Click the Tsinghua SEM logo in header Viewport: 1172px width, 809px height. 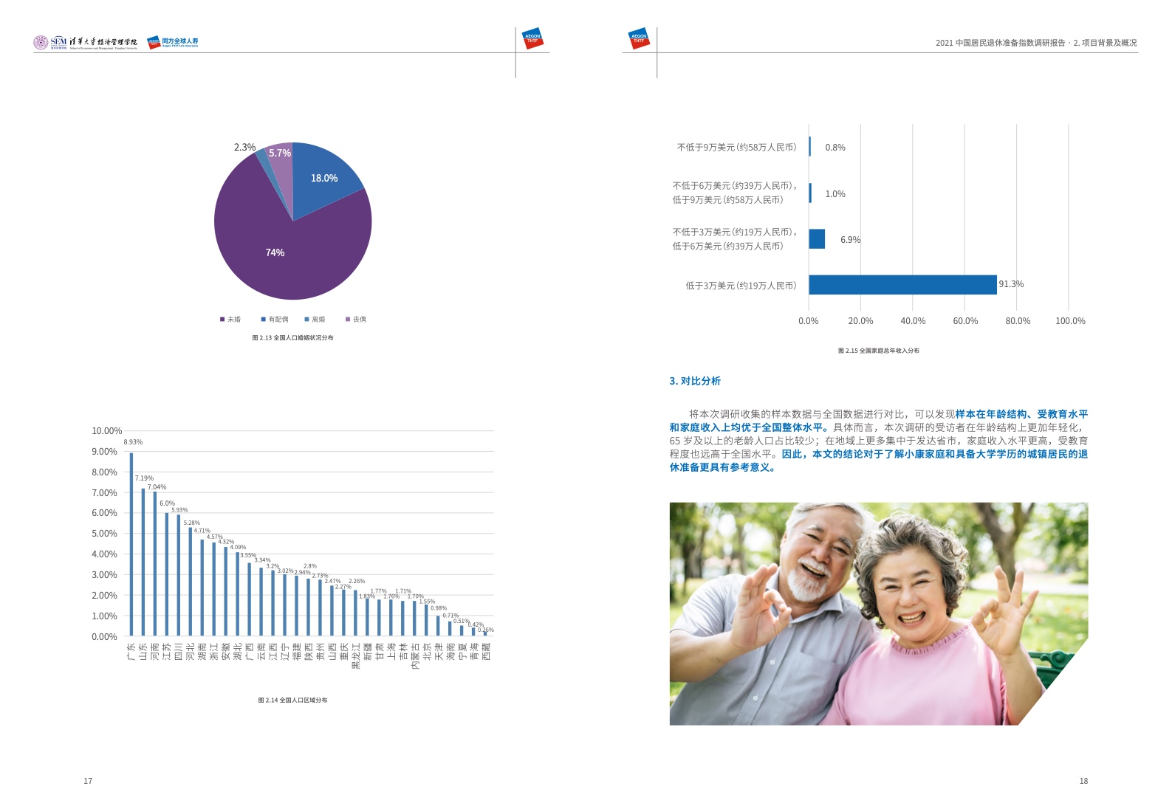pyautogui.click(x=85, y=42)
